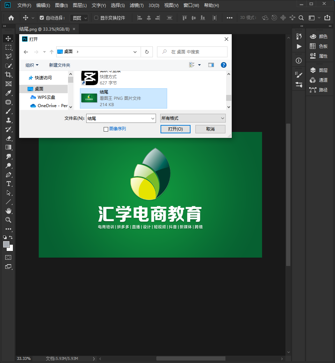
Task: Open the 文件(F) menu
Action: [x=24, y=5]
